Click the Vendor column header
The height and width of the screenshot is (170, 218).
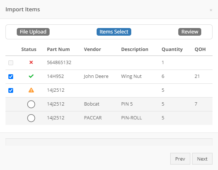93,49
